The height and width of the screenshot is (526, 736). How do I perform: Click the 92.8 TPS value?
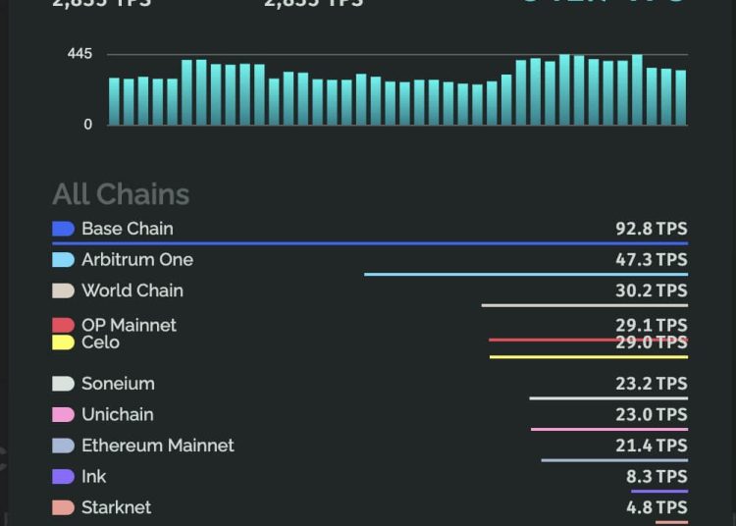click(652, 229)
